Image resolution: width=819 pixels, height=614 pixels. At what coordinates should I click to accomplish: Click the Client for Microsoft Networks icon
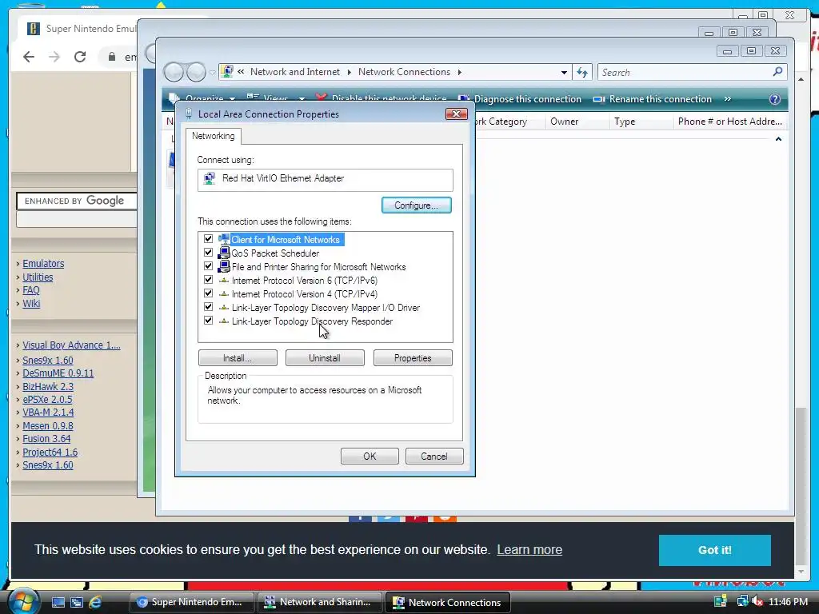click(224, 239)
